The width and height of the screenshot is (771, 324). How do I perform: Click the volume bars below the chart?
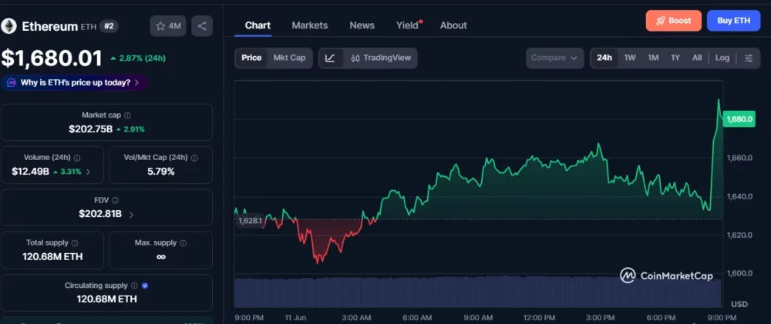coord(478,292)
